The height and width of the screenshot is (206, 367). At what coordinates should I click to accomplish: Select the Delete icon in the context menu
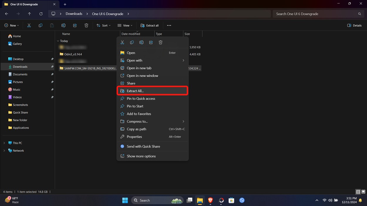tap(161, 42)
